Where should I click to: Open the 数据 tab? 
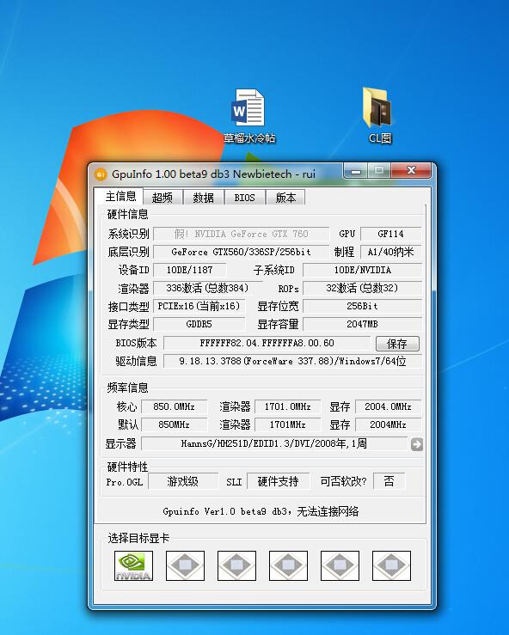[x=204, y=198]
